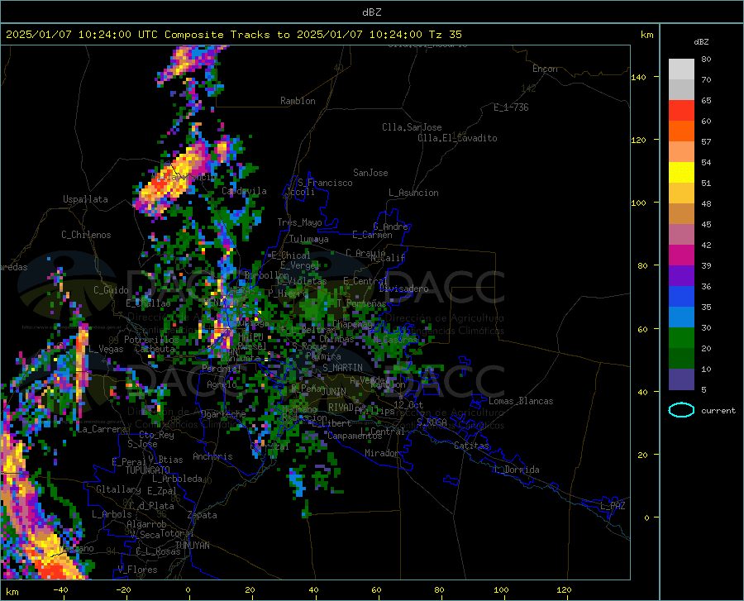
Task: Click the magenta 39–42 dBZ legend swatch
Action: 681,255
